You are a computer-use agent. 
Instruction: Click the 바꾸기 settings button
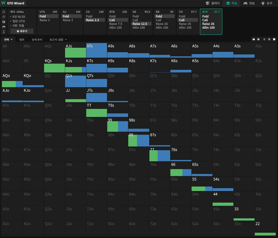pyautogui.click(x=22, y=31)
